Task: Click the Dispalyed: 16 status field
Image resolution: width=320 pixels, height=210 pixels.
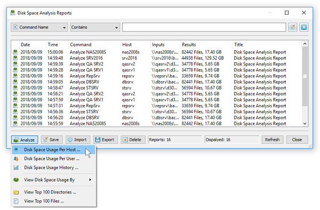Action: click(231, 140)
